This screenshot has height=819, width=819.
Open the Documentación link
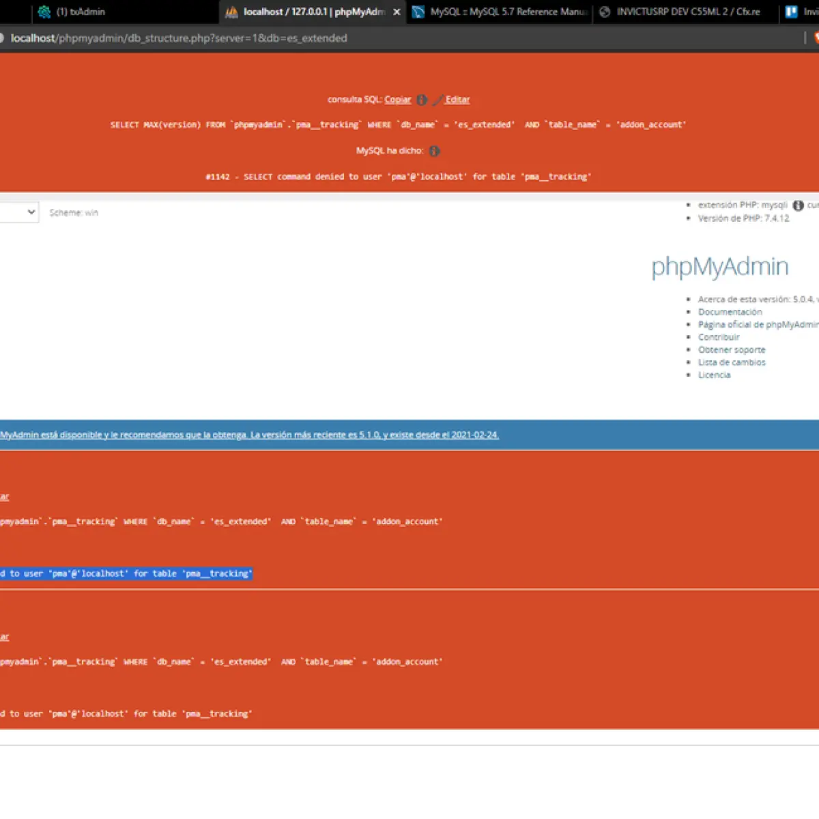[730, 312]
